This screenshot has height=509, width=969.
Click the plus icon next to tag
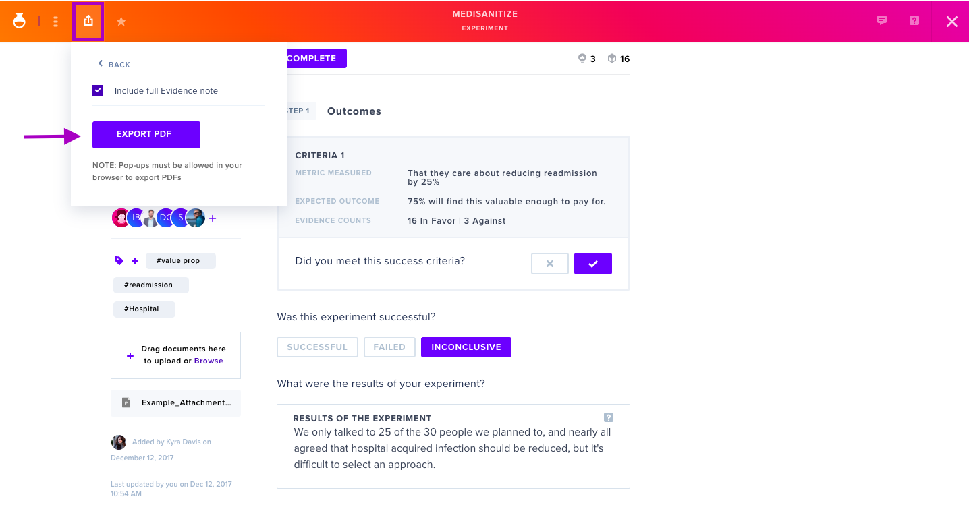[135, 261]
